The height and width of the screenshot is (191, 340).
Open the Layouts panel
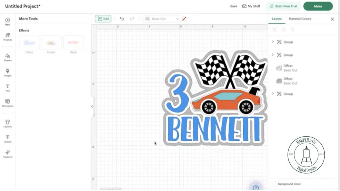coord(7,123)
